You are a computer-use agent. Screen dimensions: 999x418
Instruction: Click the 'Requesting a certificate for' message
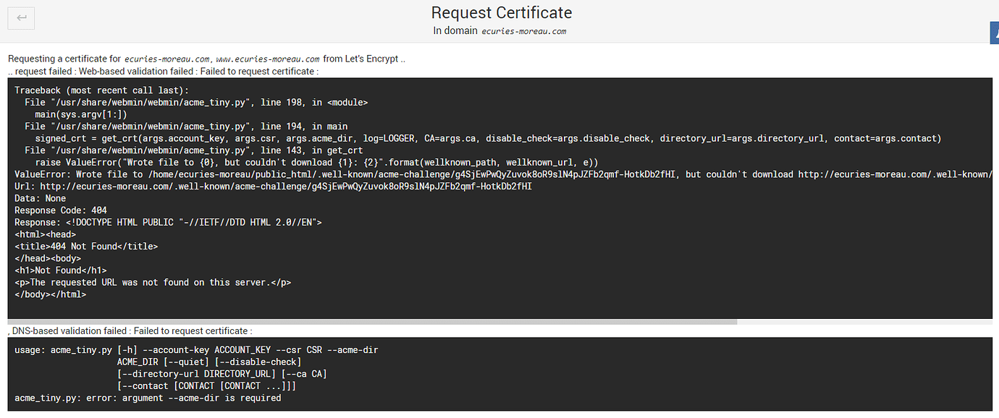point(206,59)
